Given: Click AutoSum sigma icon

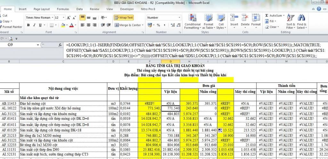Looking at the screenshot, I should click(266, 15).
